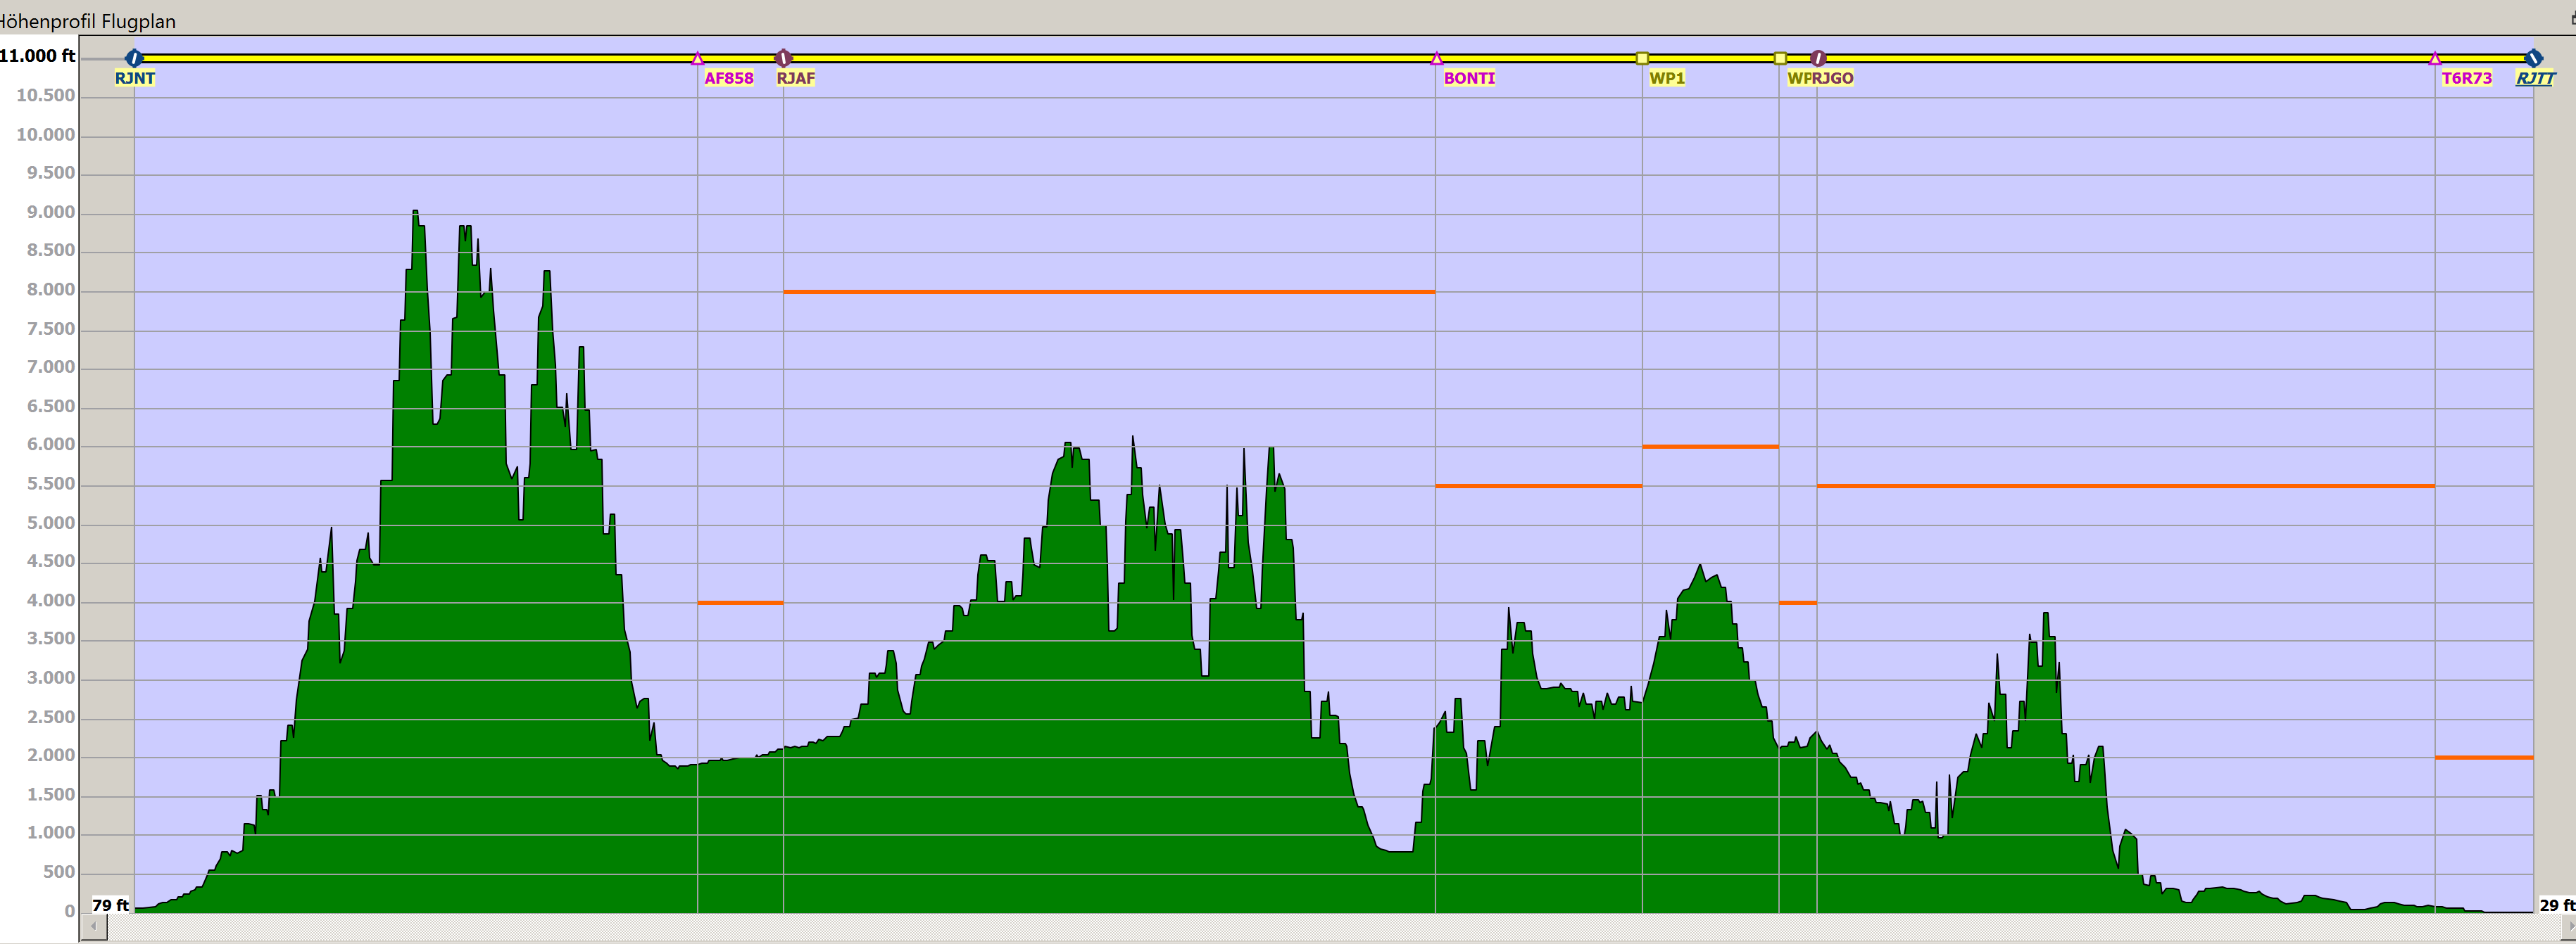Click the 29 ft destination elevation label

click(2557, 905)
